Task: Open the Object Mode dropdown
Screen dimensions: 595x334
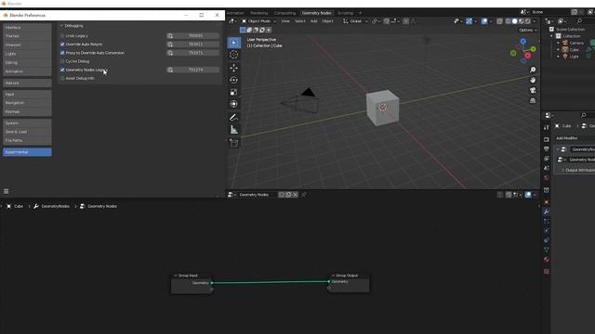Action: click(258, 21)
